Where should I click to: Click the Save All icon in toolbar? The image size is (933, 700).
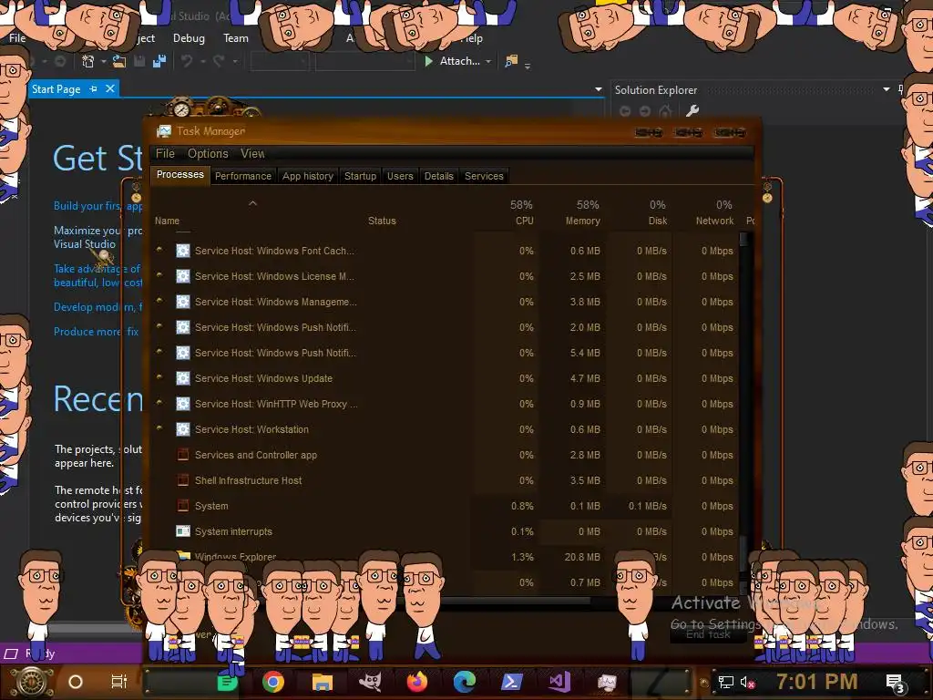tap(159, 61)
